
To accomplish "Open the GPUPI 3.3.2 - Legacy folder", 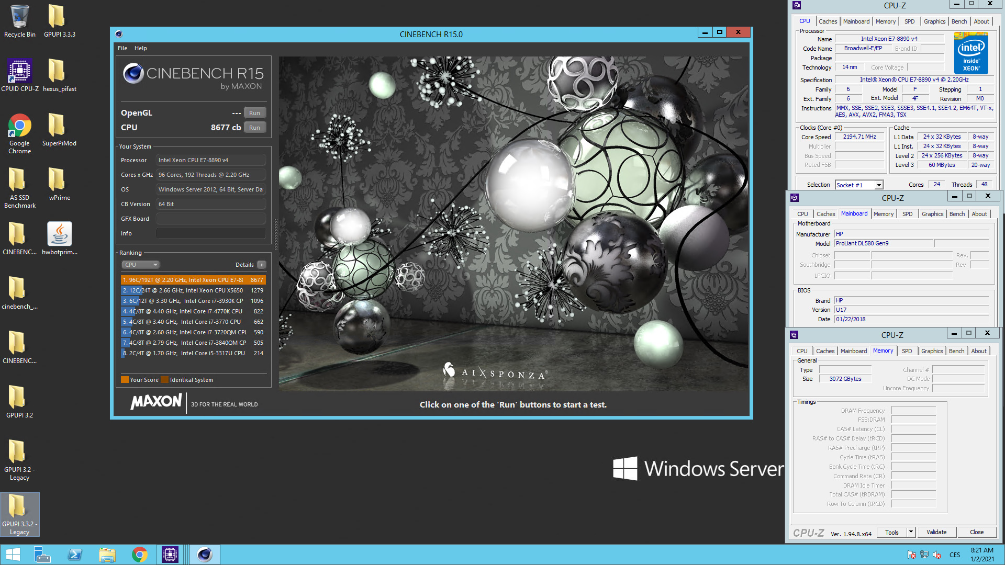I will click(20, 514).
